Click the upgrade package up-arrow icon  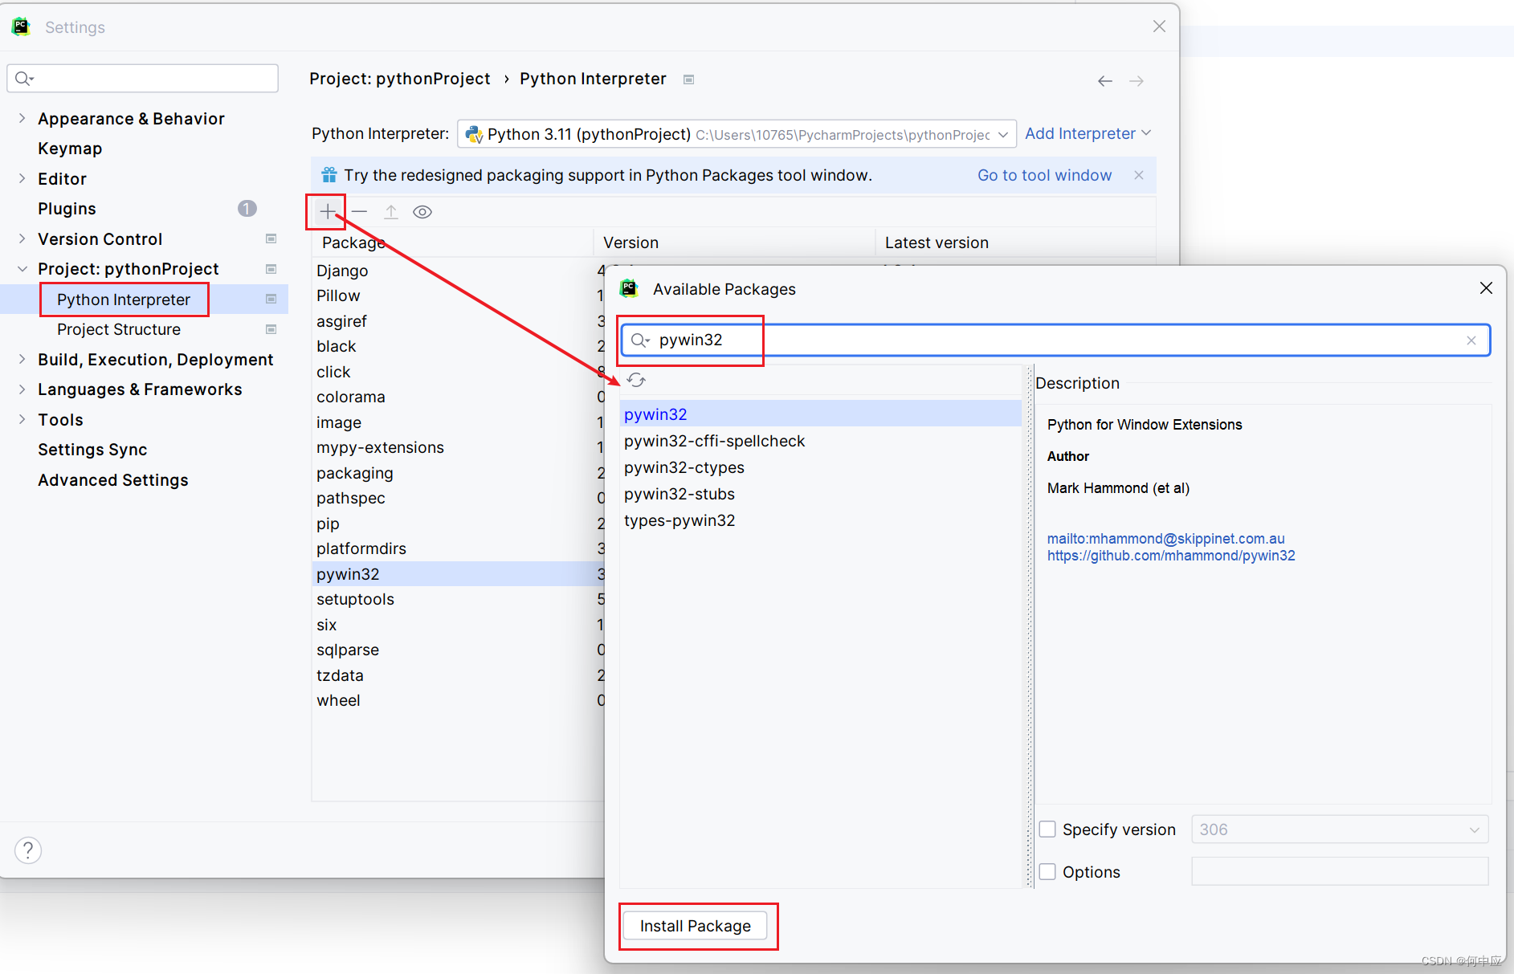pyautogui.click(x=391, y=212)
